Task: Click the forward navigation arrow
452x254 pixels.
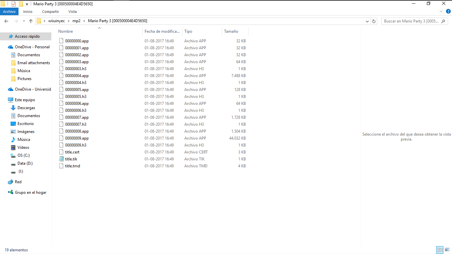Action: 16,21
